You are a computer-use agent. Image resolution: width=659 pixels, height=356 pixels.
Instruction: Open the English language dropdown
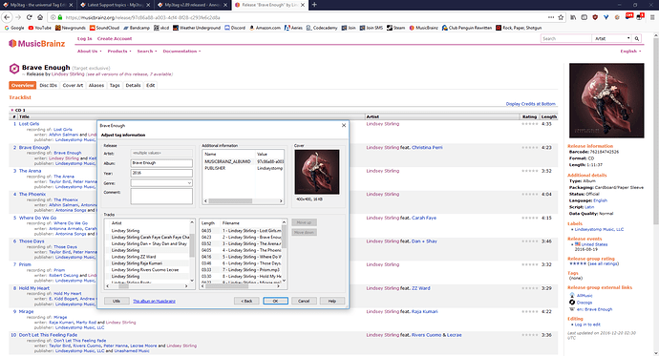(x=630, y=52)
